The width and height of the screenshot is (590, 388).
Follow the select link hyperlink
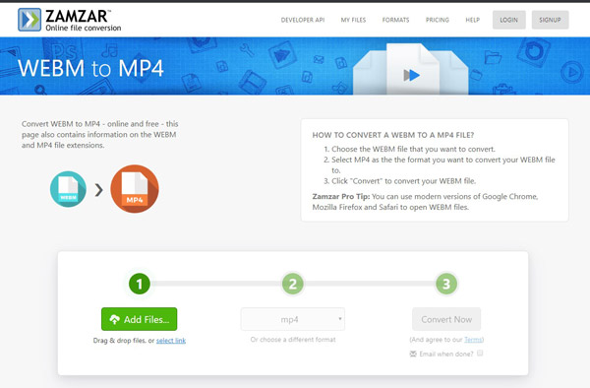point(171,341)
